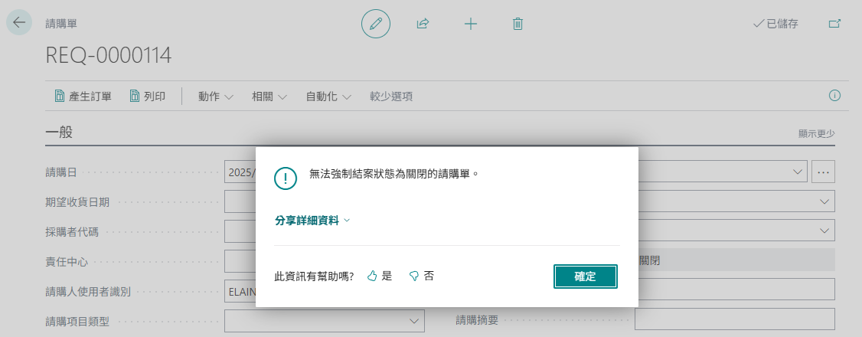
Task: Open the 動作 menu
Action: 216,97
